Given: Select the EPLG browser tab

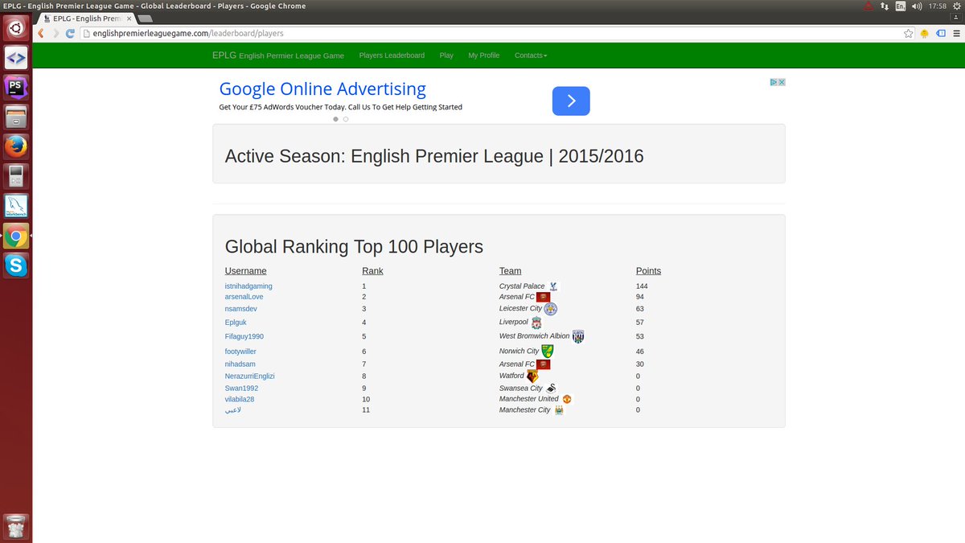Looking at the screenshot, I should (85, 18).
